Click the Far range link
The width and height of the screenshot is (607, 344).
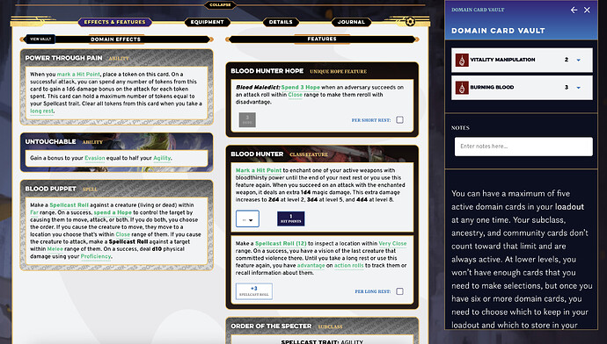[x=34, y=212]
